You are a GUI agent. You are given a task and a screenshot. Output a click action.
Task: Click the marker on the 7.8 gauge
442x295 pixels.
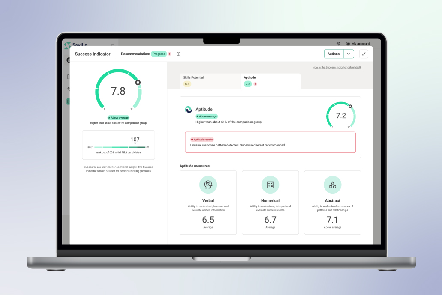click(x=138, y=83)
